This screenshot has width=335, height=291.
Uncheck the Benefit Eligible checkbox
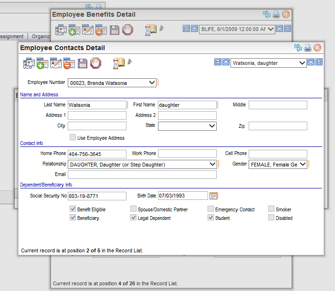click(x=73, y=209)
